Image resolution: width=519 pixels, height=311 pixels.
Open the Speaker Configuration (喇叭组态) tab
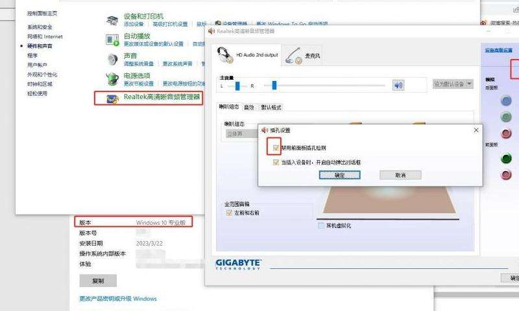pyautogui.click(x=229, y=107)
